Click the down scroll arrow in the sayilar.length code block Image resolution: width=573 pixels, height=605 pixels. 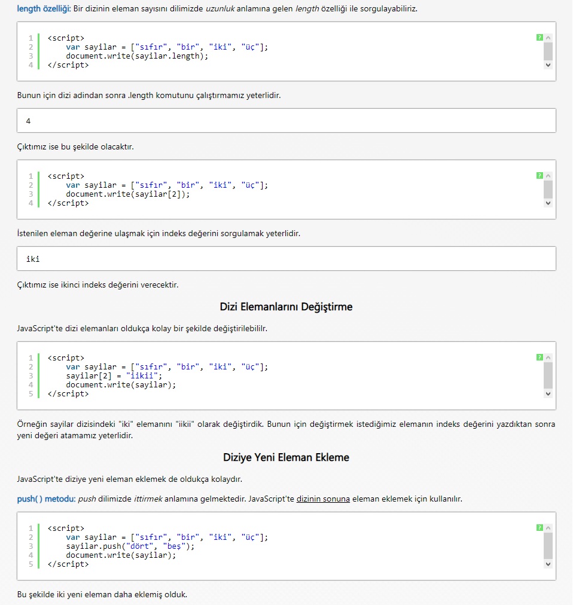[548, 65]
